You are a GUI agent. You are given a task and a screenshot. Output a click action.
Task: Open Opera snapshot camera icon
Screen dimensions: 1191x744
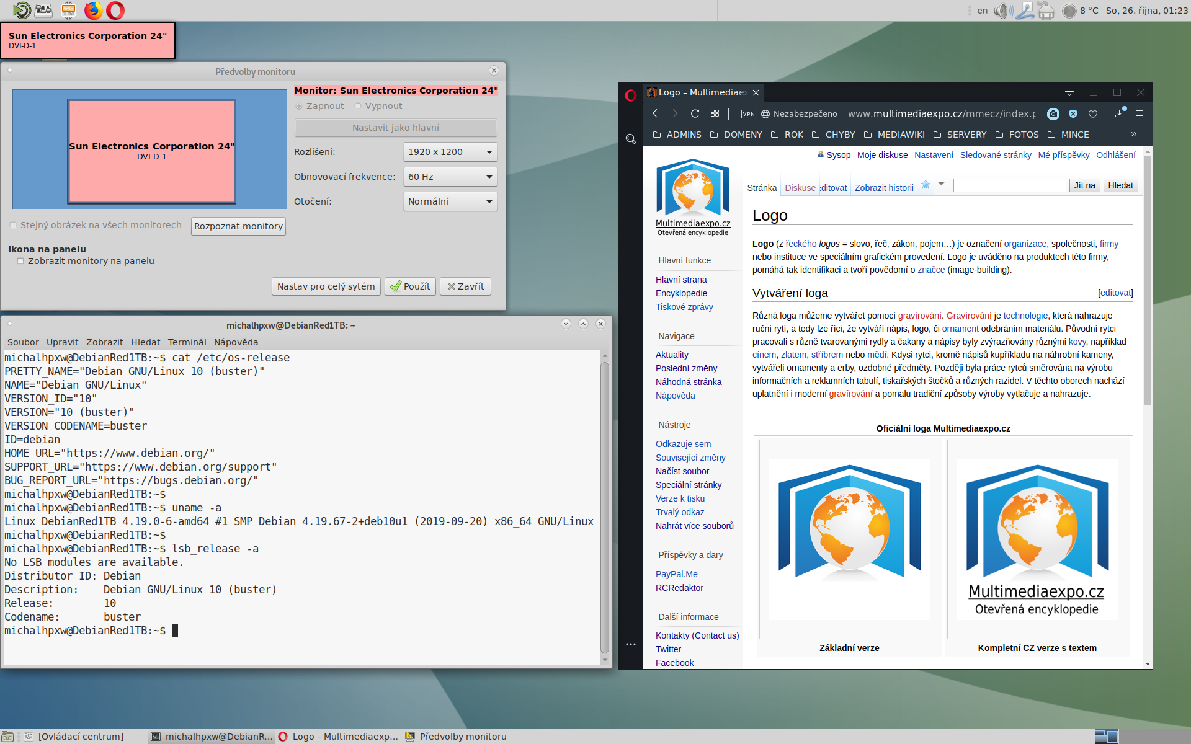coord(1053,113)
